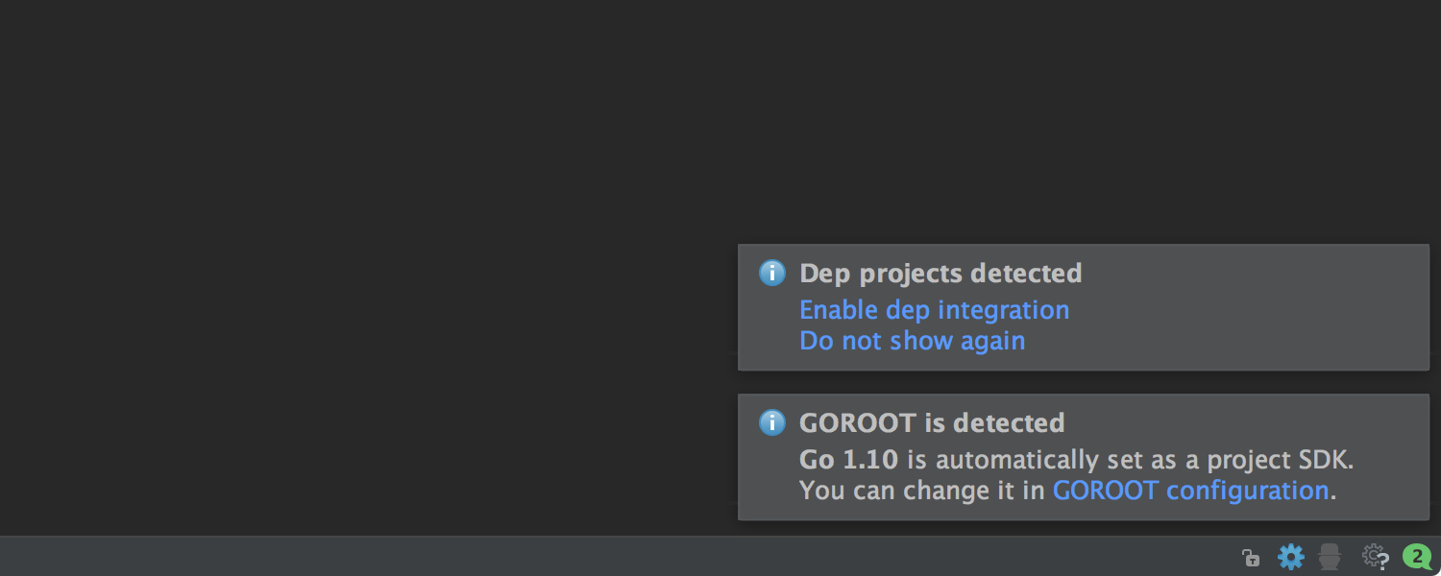Choose Do not show again

(912, 341)
